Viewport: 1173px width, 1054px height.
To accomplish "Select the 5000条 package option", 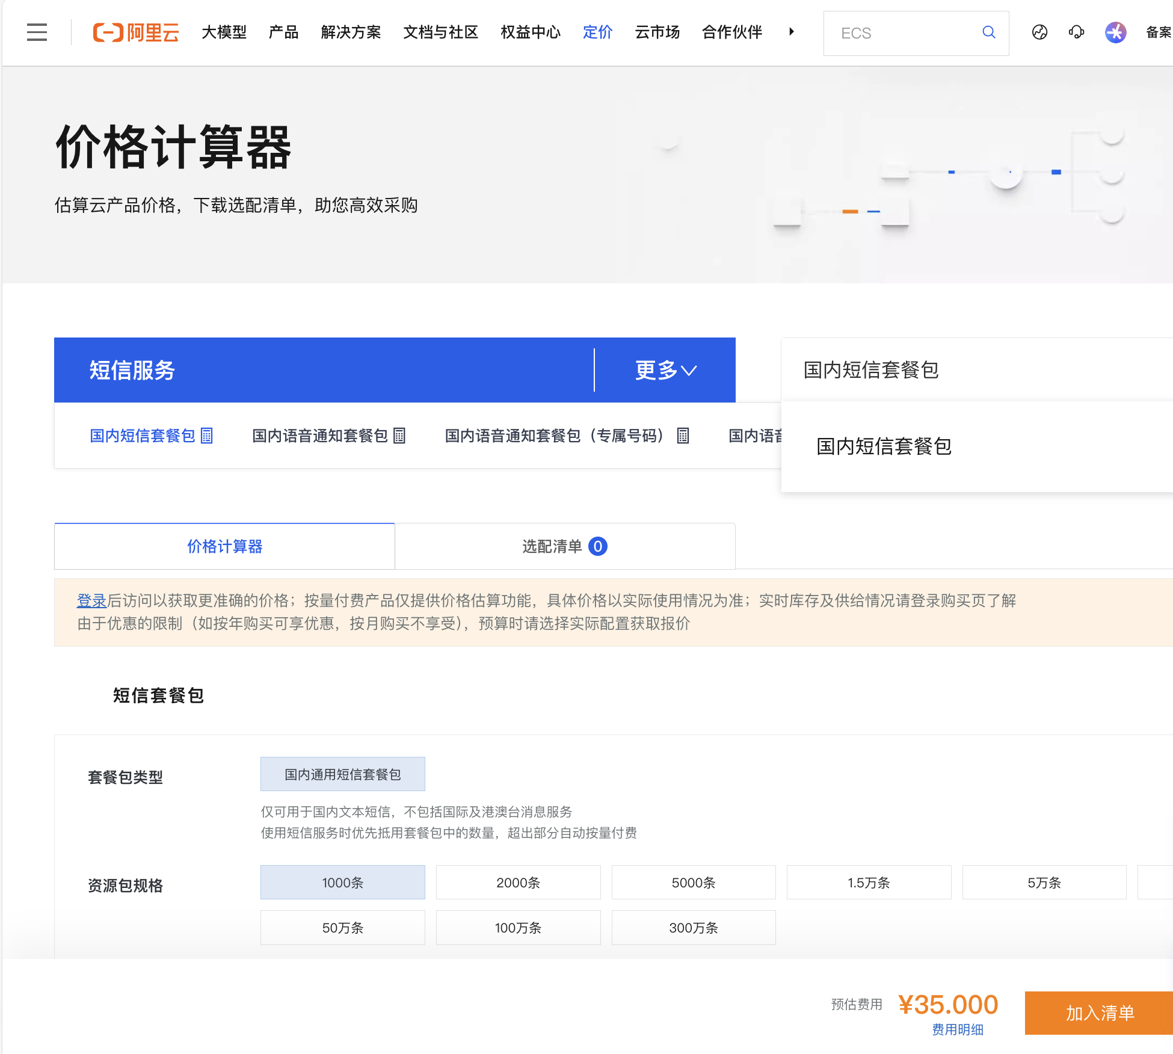I will [693, 883].
